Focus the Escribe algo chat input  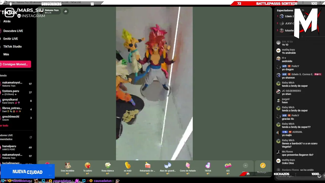296,176
